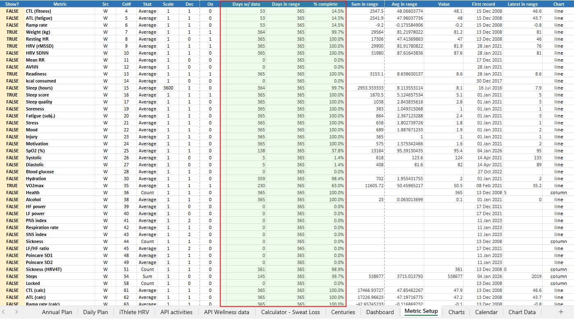Select the Scale cell showing 3600
Image resolution: width=574 pixels, height=319 pixels.
pyautogui.click(x=168, y=88)
